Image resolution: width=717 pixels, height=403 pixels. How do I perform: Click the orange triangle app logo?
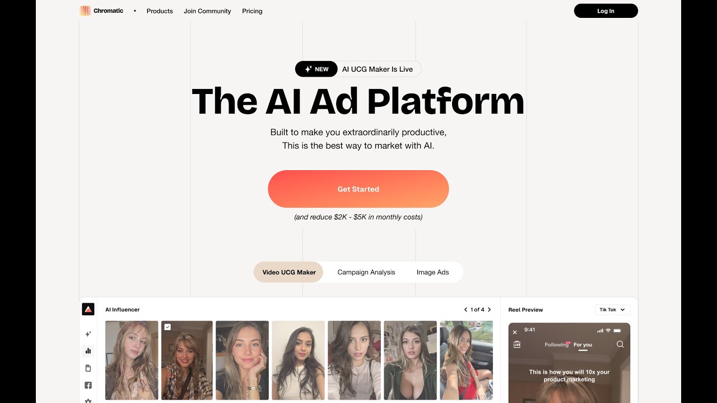click(x=88, y=310)
